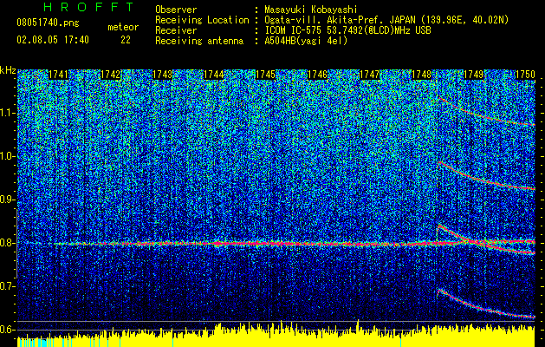Click the 1749 time marker
This screenshot has height=347, width=545.
(473, 75)
